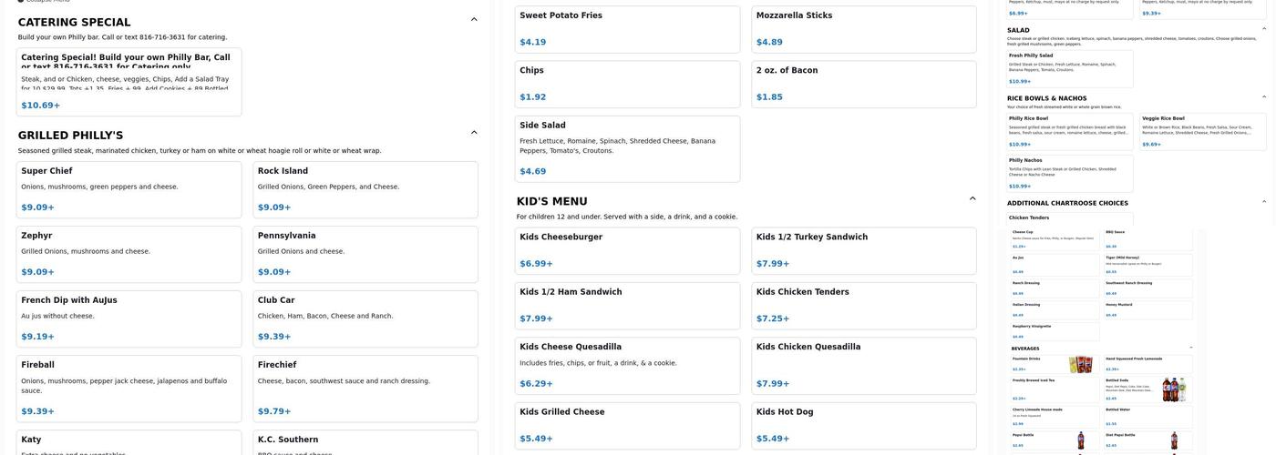This screenshot has height=455, width=1276.
Task: Collapse the Salad section chevron
Action: click(1263, 29)
